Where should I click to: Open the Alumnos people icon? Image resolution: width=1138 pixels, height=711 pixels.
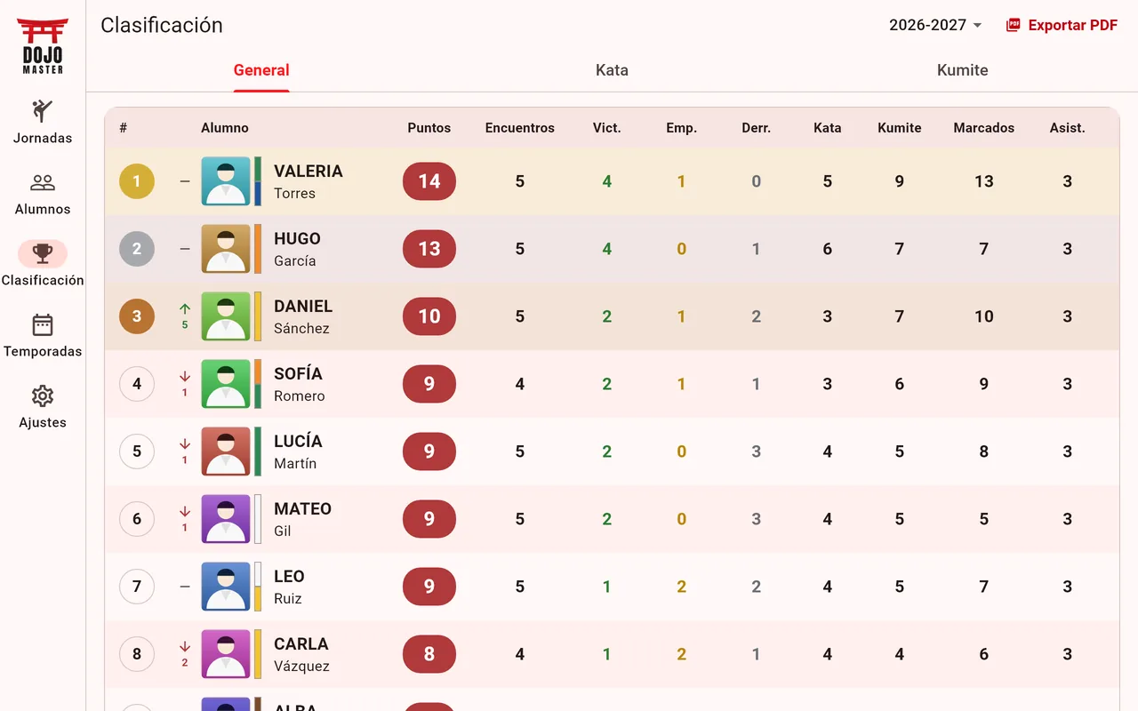[43, 182]
